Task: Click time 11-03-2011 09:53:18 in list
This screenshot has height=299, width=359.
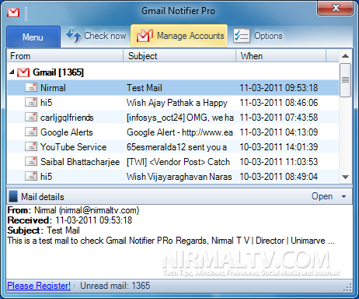Action: pyautogui.click(x=278, y=88)
